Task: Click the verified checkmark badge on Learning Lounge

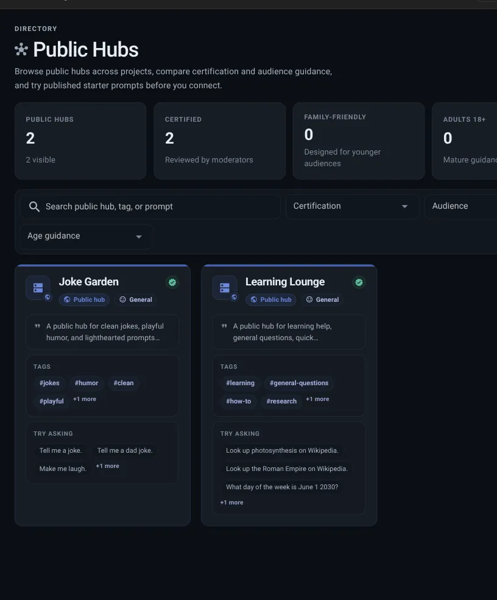Action: coord(359,282)
